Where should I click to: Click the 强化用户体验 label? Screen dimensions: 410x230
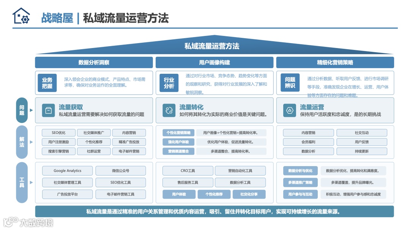pos(178,142)
